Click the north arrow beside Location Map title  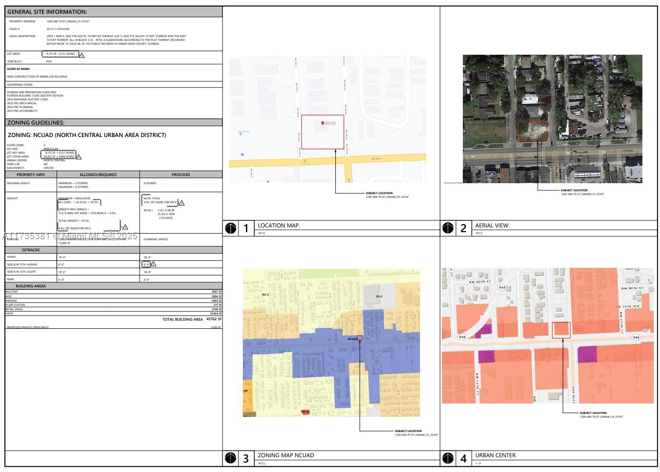230,228
